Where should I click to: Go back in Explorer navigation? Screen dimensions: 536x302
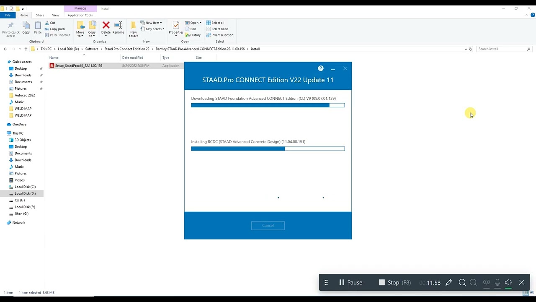pyautogui.click(x=5, y=49)
